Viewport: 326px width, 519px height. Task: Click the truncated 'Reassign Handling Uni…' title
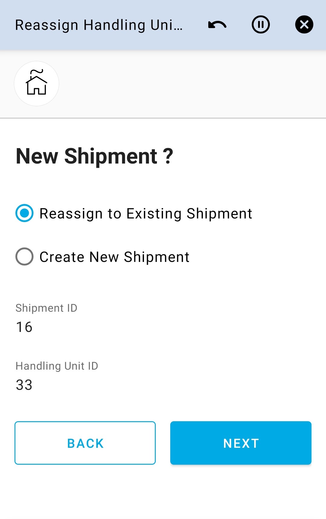point(99,25)
